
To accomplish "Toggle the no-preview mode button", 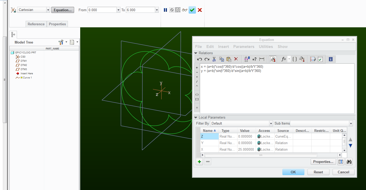I will pos(172,10).
